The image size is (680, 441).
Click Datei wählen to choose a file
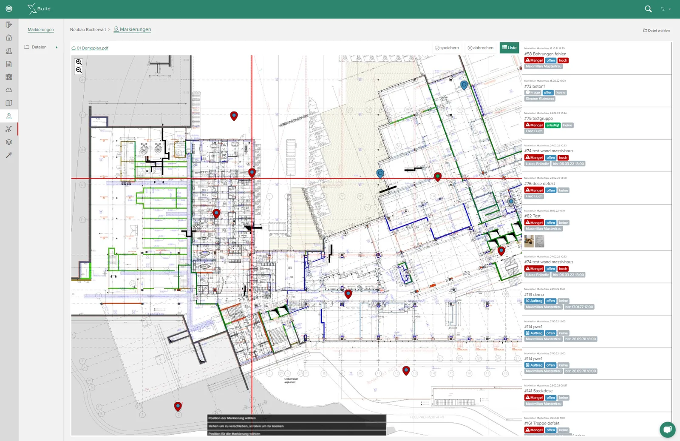coord(656,31)
